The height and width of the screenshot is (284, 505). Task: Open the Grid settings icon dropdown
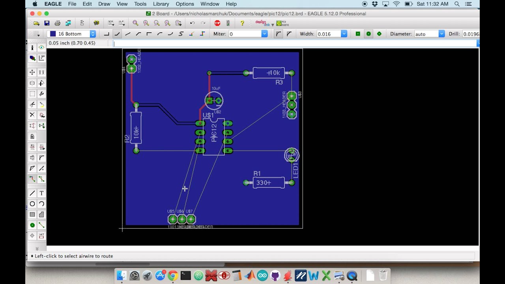pos(36,34)
